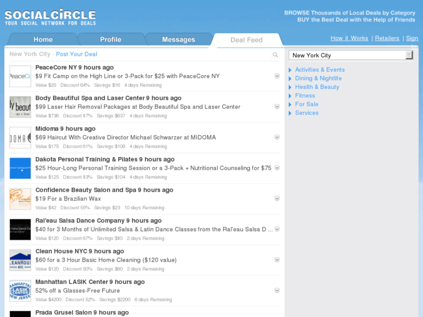
Task: Open Body Beautiful Spa and Laser Center title
Action: pos(90,98)
